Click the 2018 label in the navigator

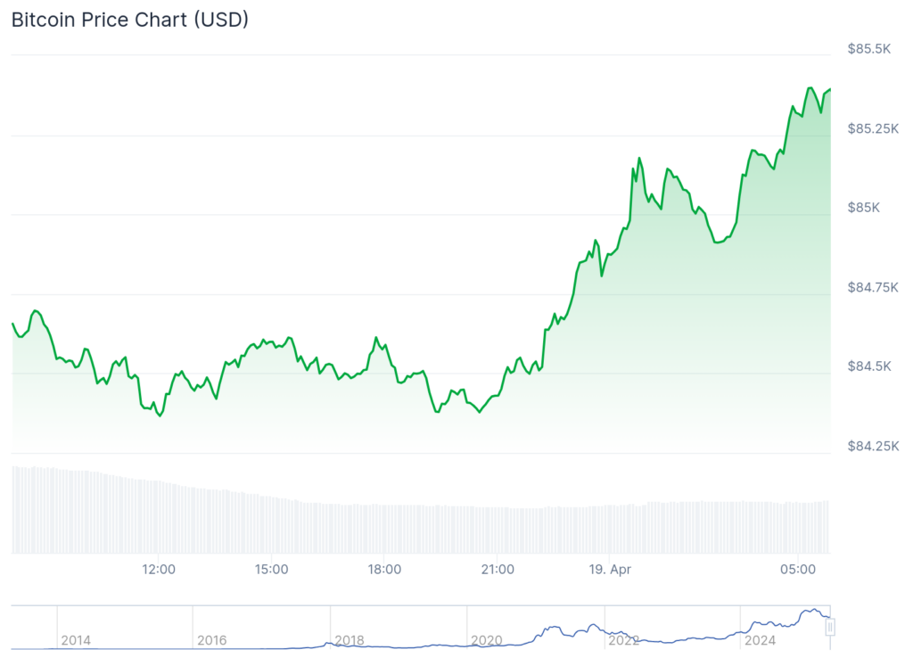click(x=350, y=640)
